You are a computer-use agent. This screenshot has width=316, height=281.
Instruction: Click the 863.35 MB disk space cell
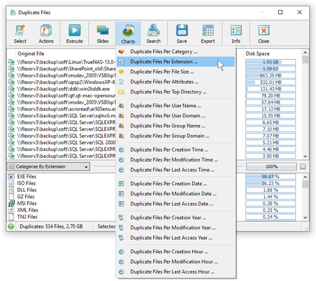pyautogui.click(x=271, y=75)
